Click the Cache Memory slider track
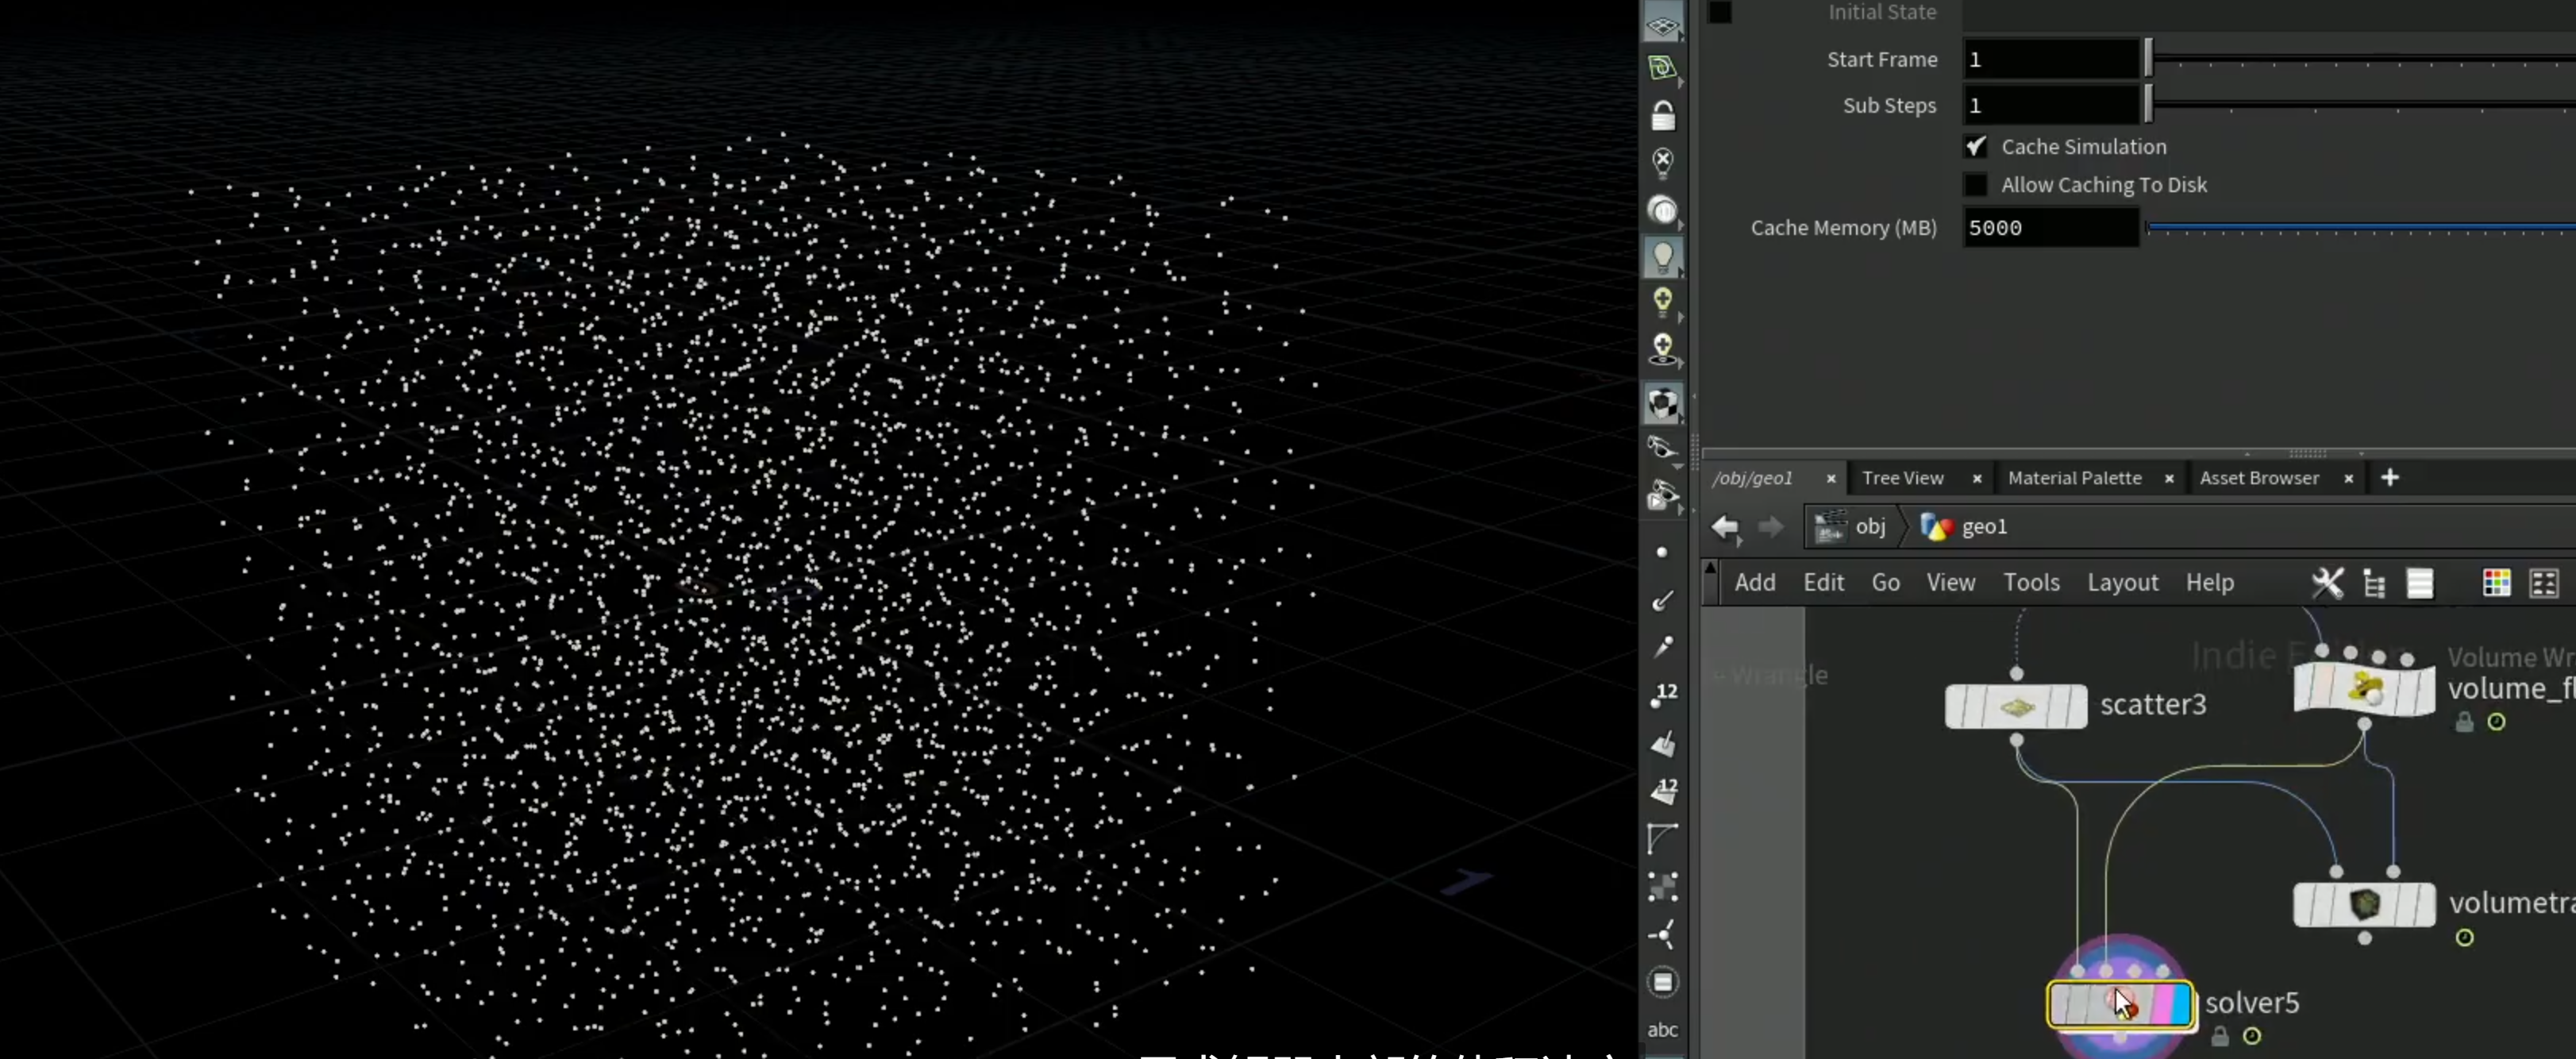 (x=2360, y=228)
